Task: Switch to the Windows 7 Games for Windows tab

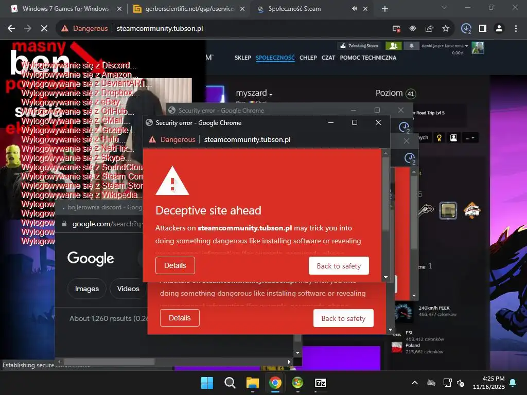Action: point(65,9)
